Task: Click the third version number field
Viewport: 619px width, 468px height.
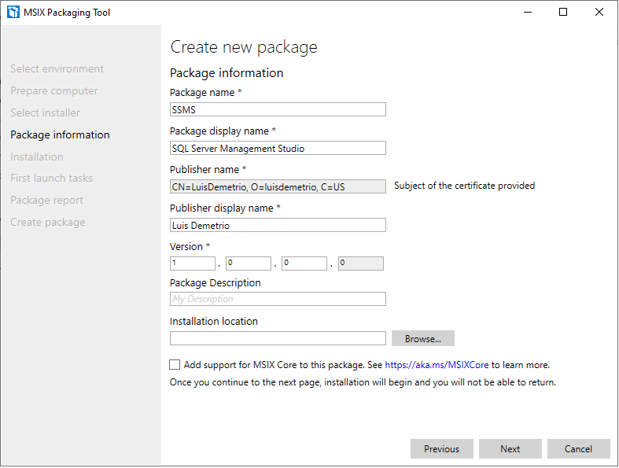Action: pyautogui.click(x=304, y=263)
